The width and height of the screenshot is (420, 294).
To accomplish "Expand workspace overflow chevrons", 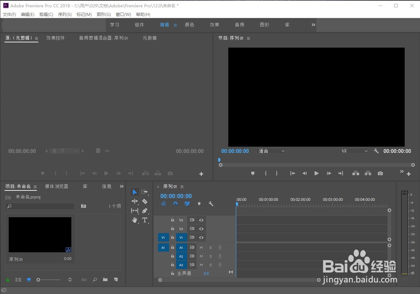I will 313,25.
